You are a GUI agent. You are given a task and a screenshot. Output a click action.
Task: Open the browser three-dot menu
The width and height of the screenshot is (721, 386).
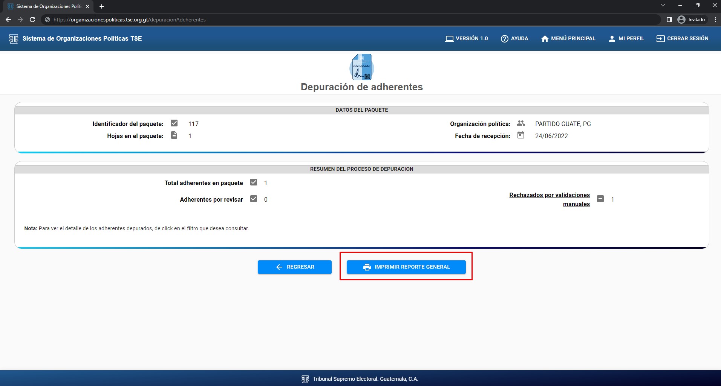coord(715,20)
